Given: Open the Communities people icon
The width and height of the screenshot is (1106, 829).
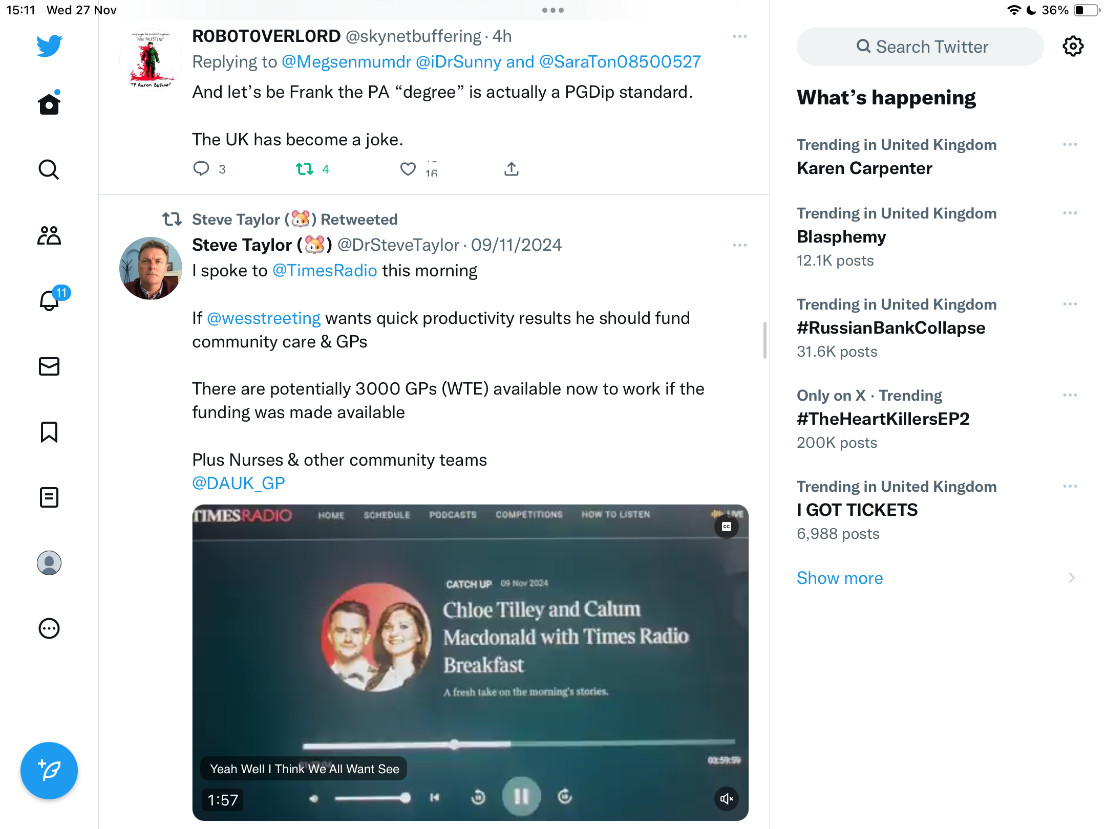Looking at the screenshot, I should point(49,235).
